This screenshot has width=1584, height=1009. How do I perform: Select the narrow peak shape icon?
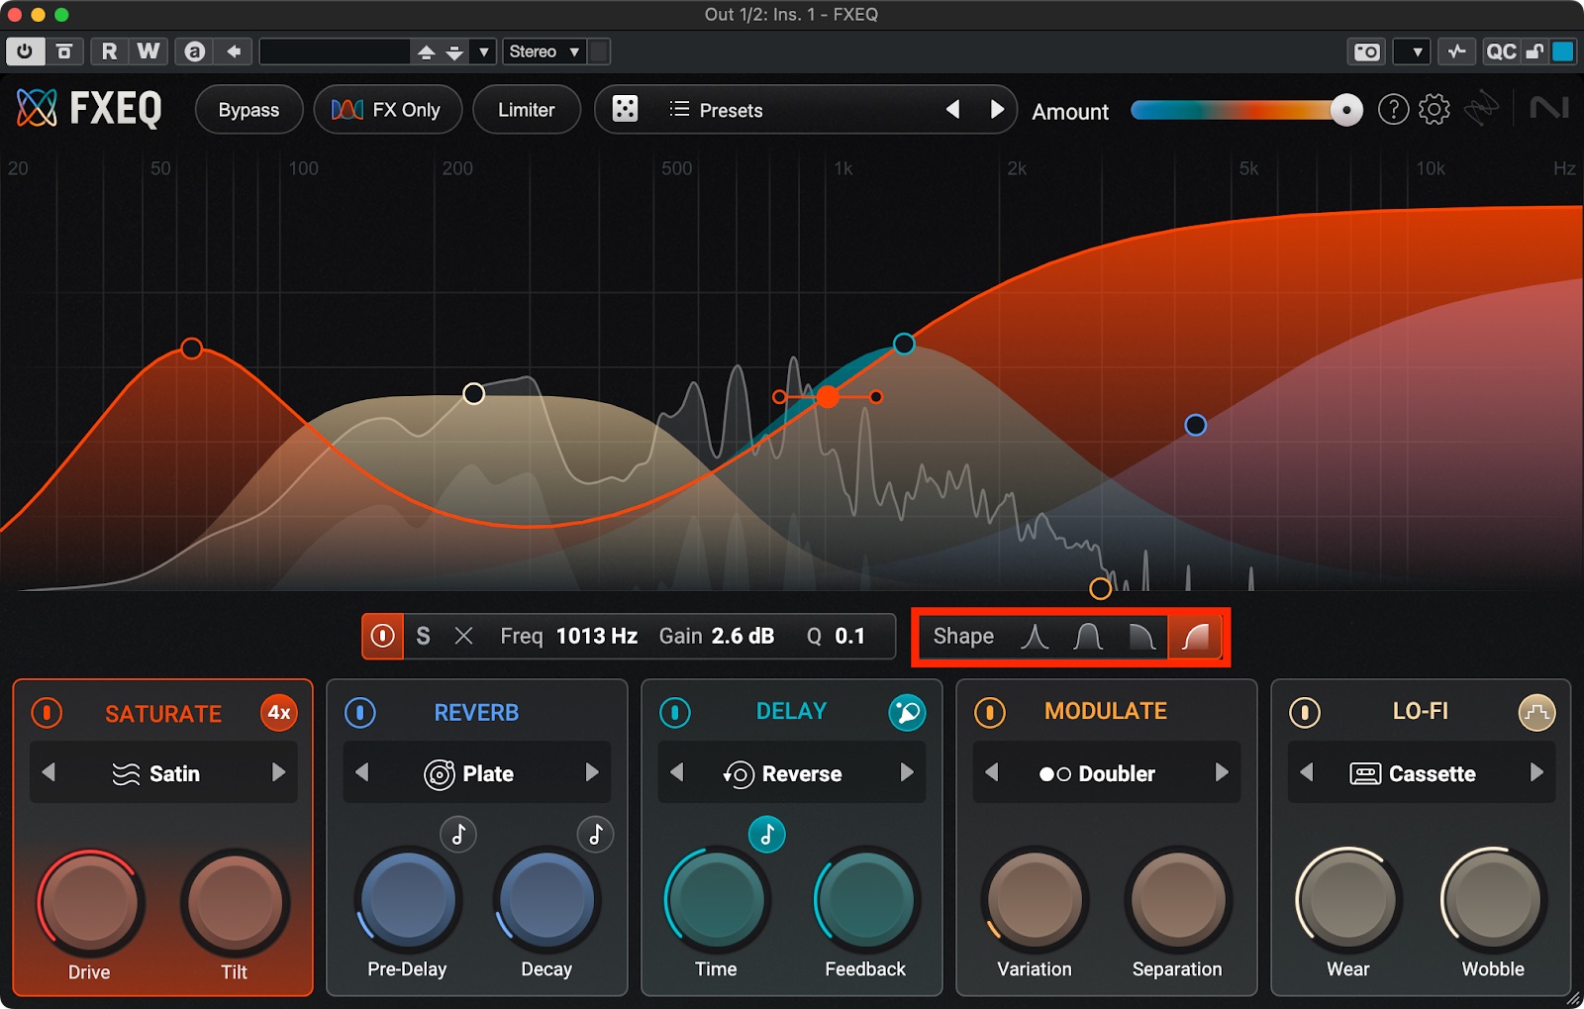1035,637
